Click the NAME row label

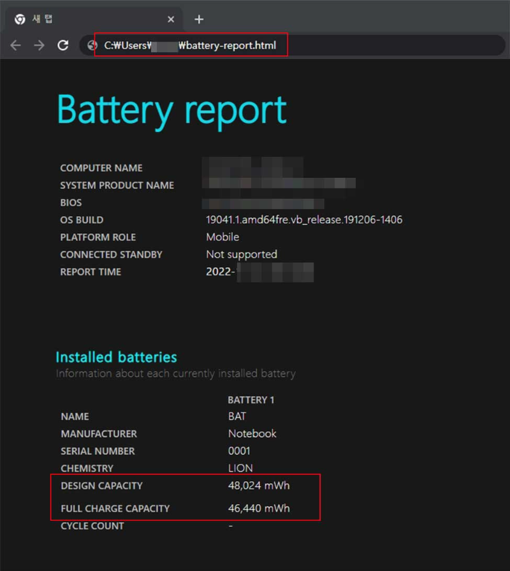(75, 416)
